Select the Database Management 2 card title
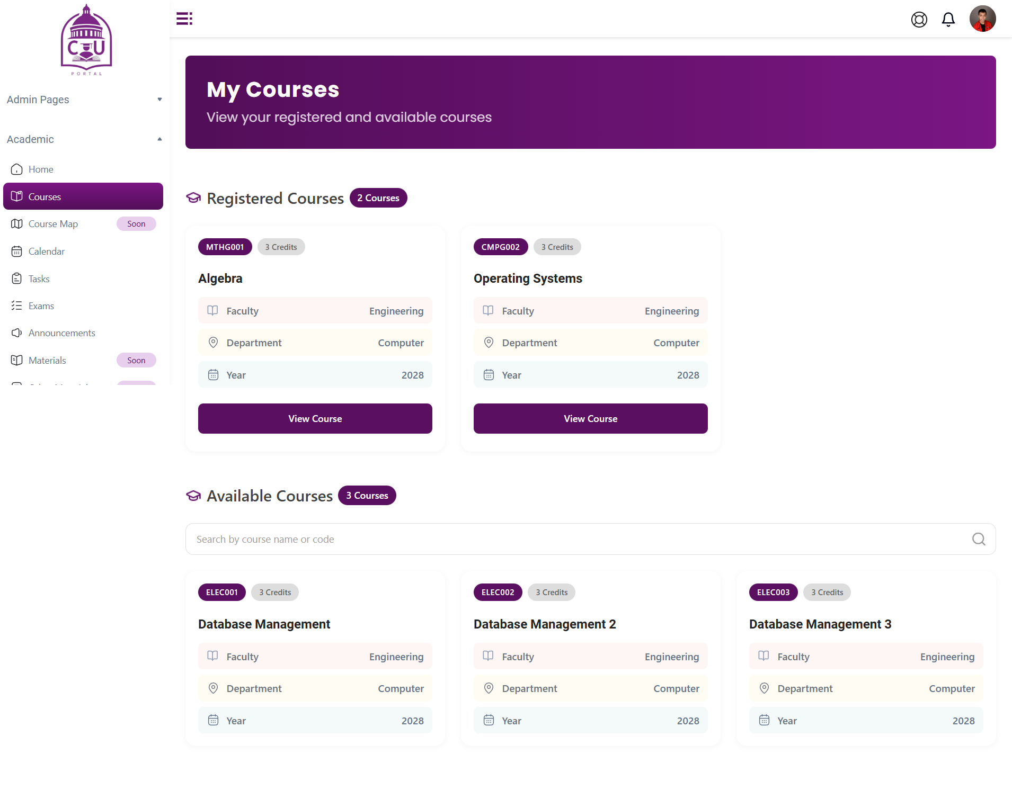The height and width of the screenshot is (799, 1012). pos(545,624)
